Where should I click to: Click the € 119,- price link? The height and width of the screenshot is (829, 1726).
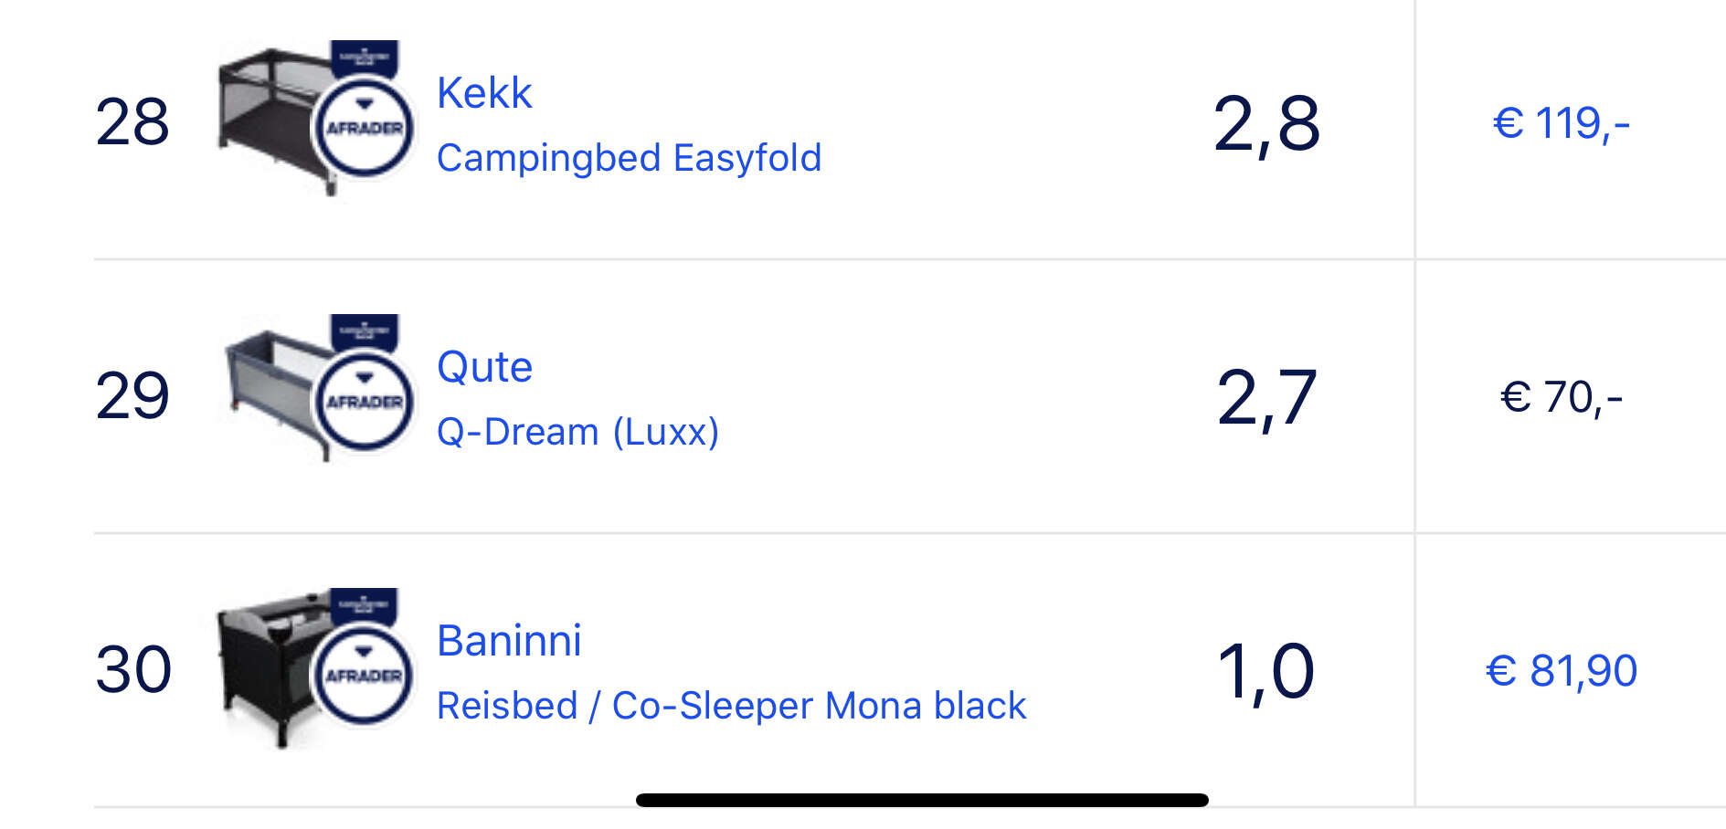pyautogui.click(x=1562, y=123)
